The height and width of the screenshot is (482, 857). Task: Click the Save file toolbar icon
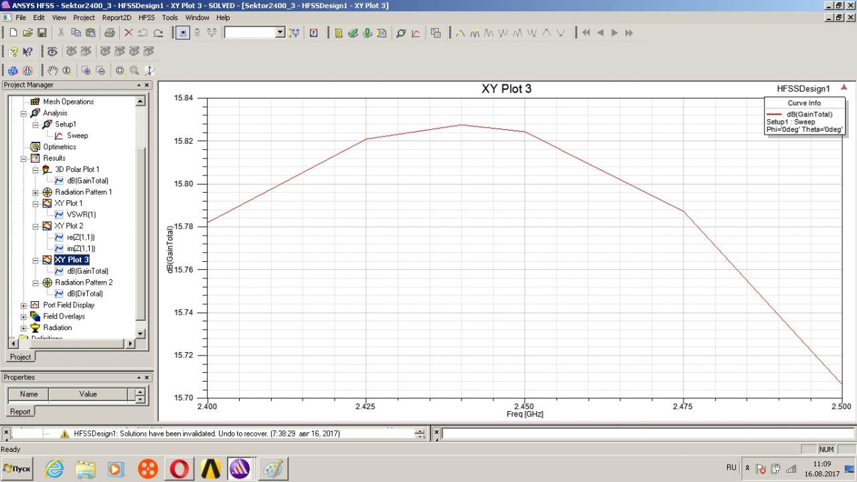tap(42, 33)
